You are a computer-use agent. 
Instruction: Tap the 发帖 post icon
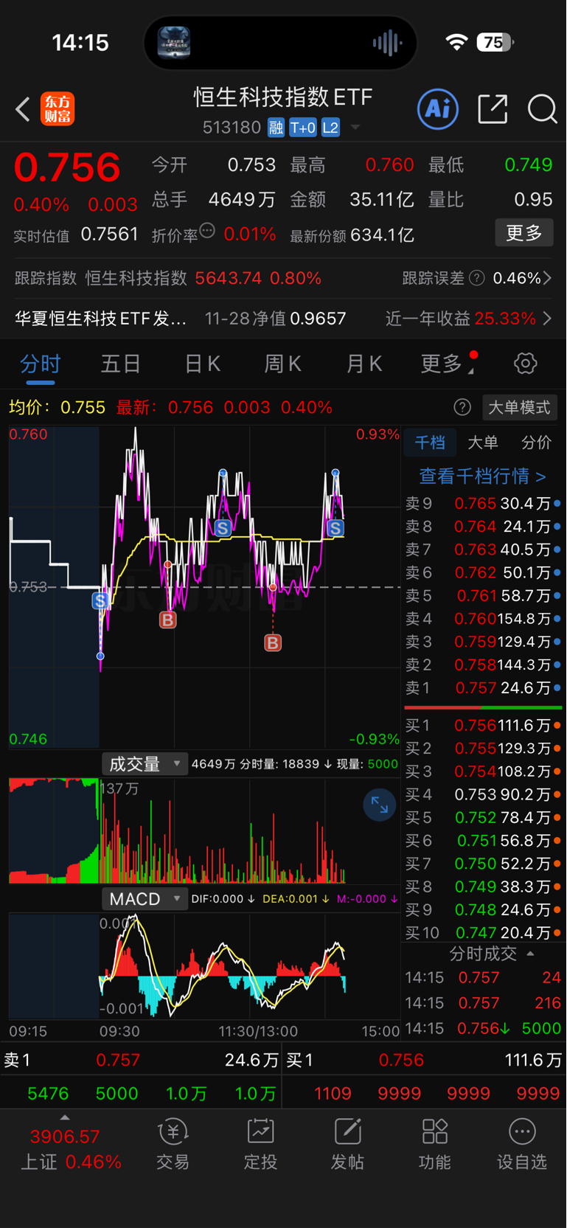(347, 1145)
